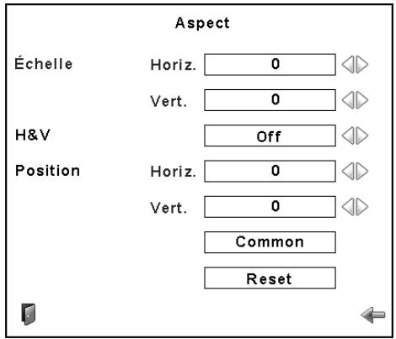Decrease Position Vert. with left arrow

click(348, 207)
